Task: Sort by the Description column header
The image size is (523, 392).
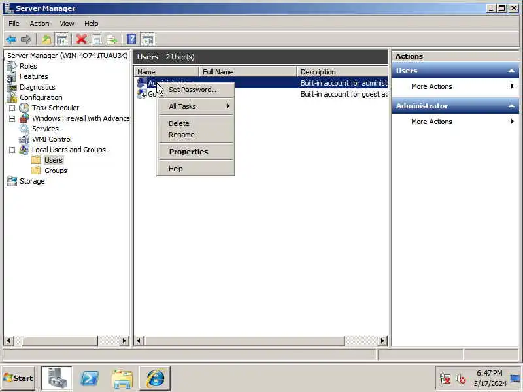Action: coord(343,72)
